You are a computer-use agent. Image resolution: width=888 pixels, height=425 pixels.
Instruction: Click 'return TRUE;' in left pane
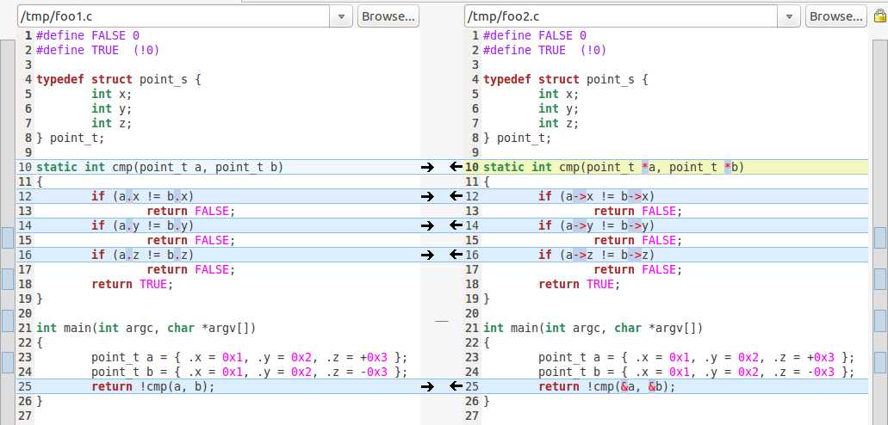[132, 284]
